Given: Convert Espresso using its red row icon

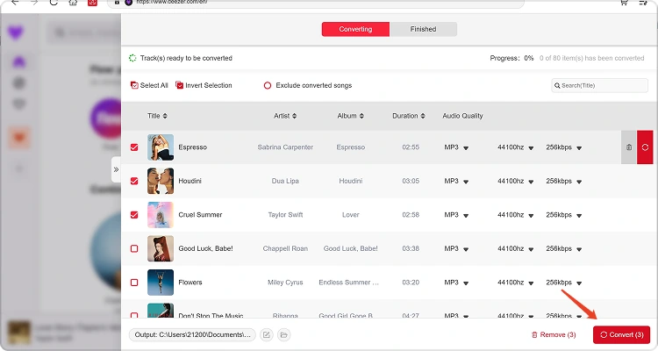Looking at the screenshot, I should click(x=645, y=147).
